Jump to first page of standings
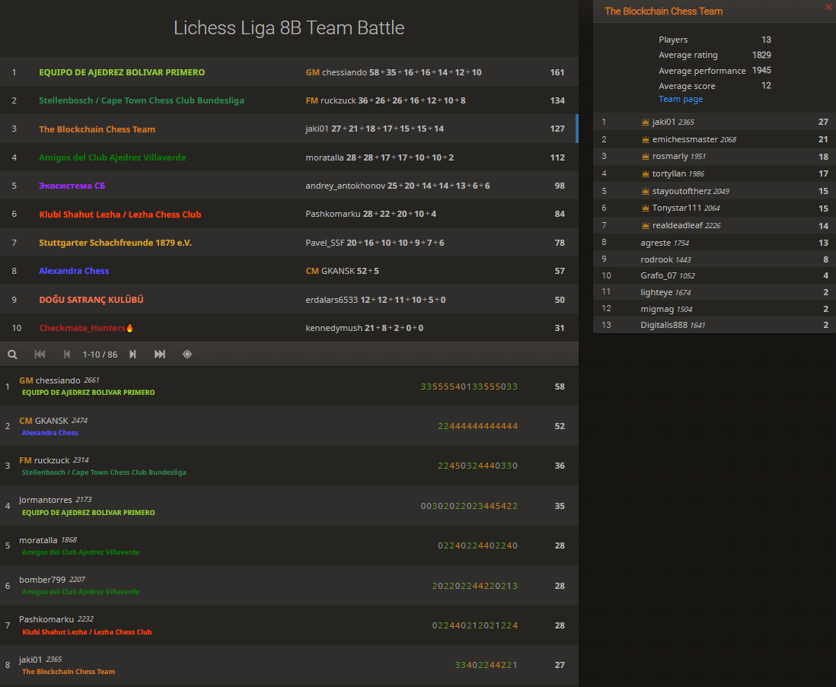The image size is (836, 687). pyautogui.click(x=40, y=355)
